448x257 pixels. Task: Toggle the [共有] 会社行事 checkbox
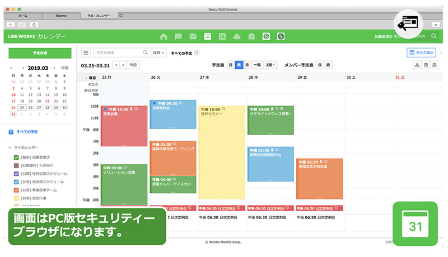click(16, 198)
